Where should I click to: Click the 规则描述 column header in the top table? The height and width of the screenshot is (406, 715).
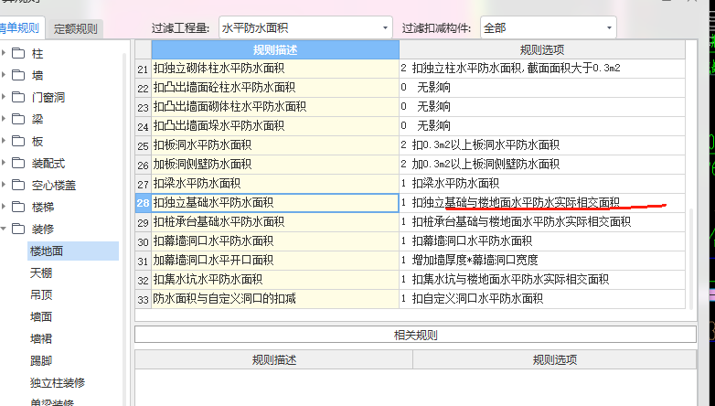(275, 49)
